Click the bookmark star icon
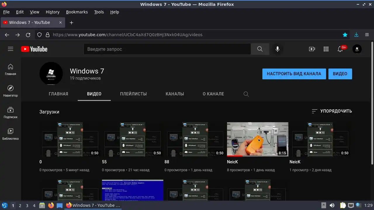Viewport: 374px width, 210px height. [x=345, y=35]
